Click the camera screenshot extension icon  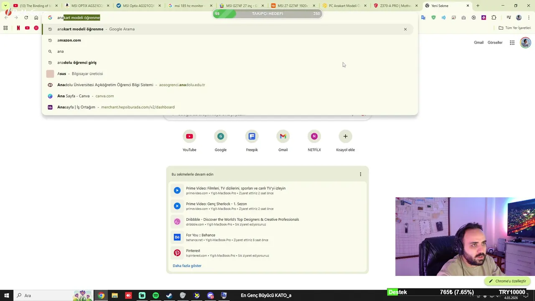464,18
